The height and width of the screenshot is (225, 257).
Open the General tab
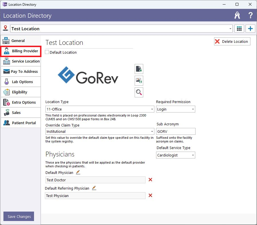click(x=21, y=41)
